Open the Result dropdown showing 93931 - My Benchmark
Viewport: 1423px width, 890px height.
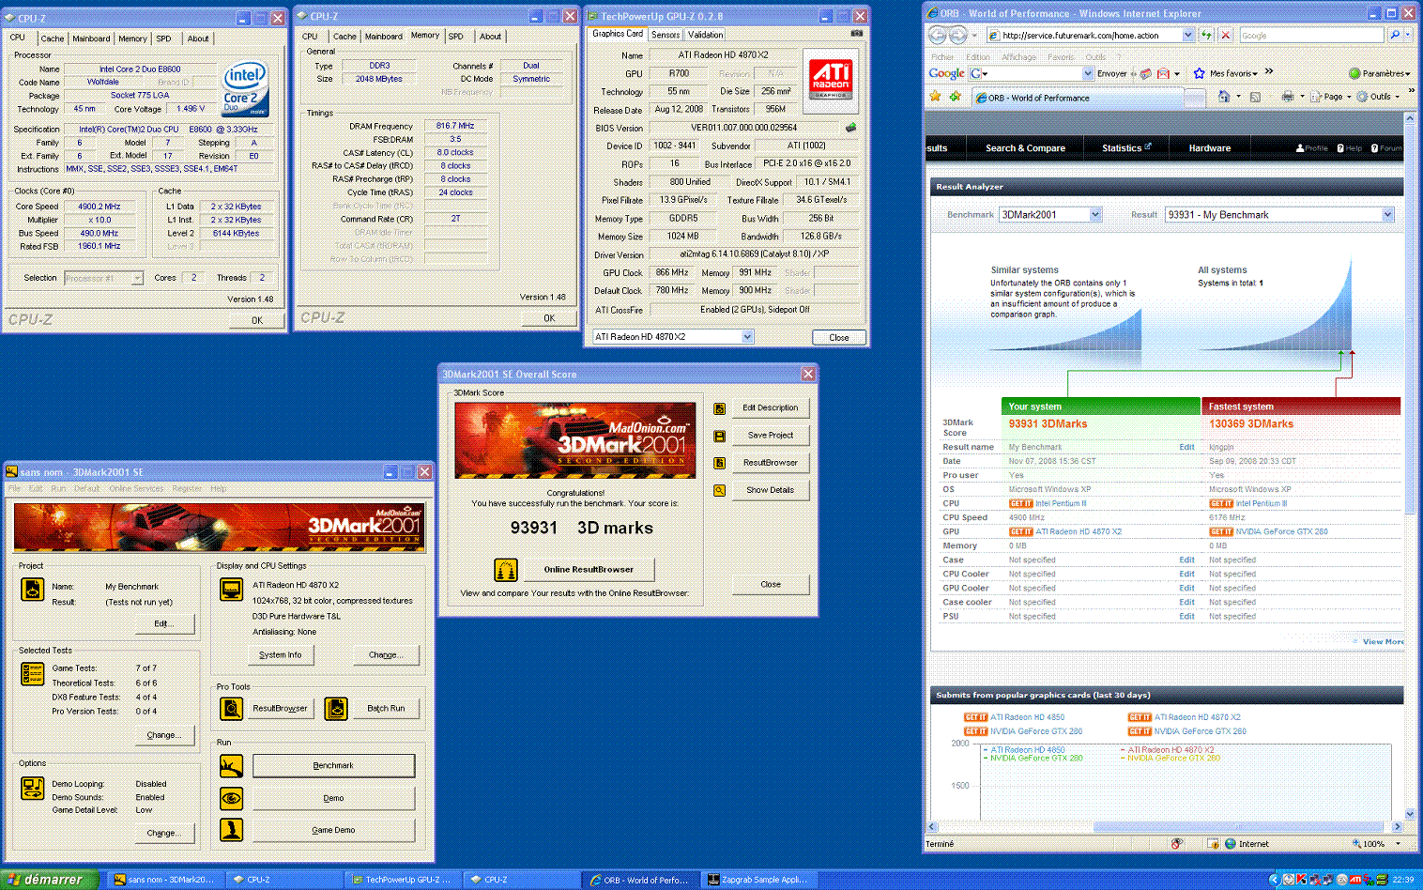(1387, 215)
